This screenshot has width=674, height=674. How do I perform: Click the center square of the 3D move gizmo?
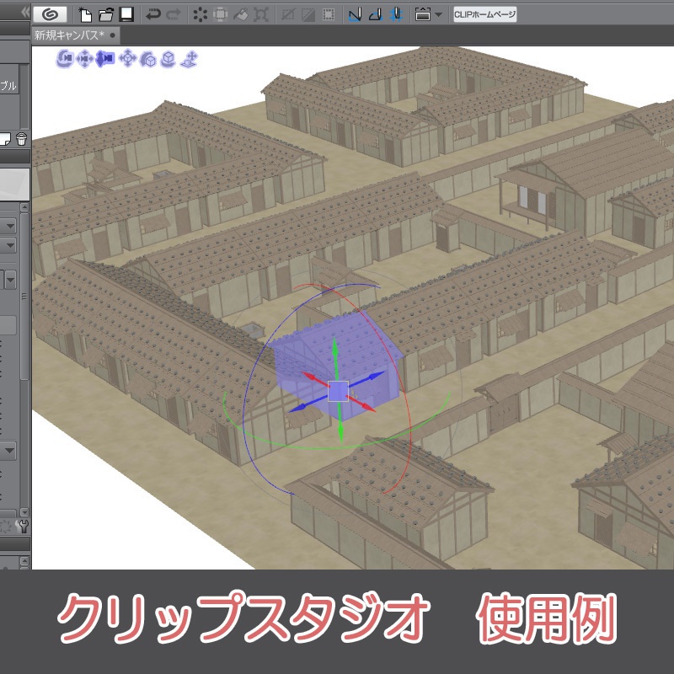[x=337, y=389]
